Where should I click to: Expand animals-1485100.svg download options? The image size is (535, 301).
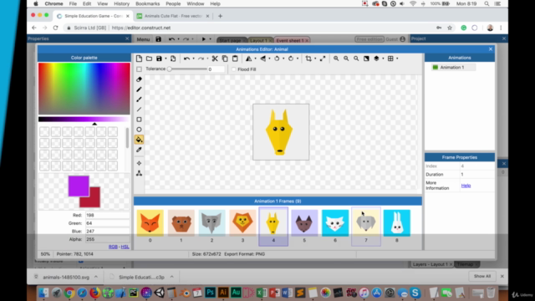pyautogui.click(x=96, y=277)
